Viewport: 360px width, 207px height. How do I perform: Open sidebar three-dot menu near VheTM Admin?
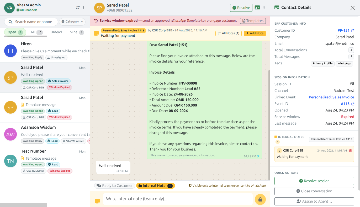tap(84, 8)
